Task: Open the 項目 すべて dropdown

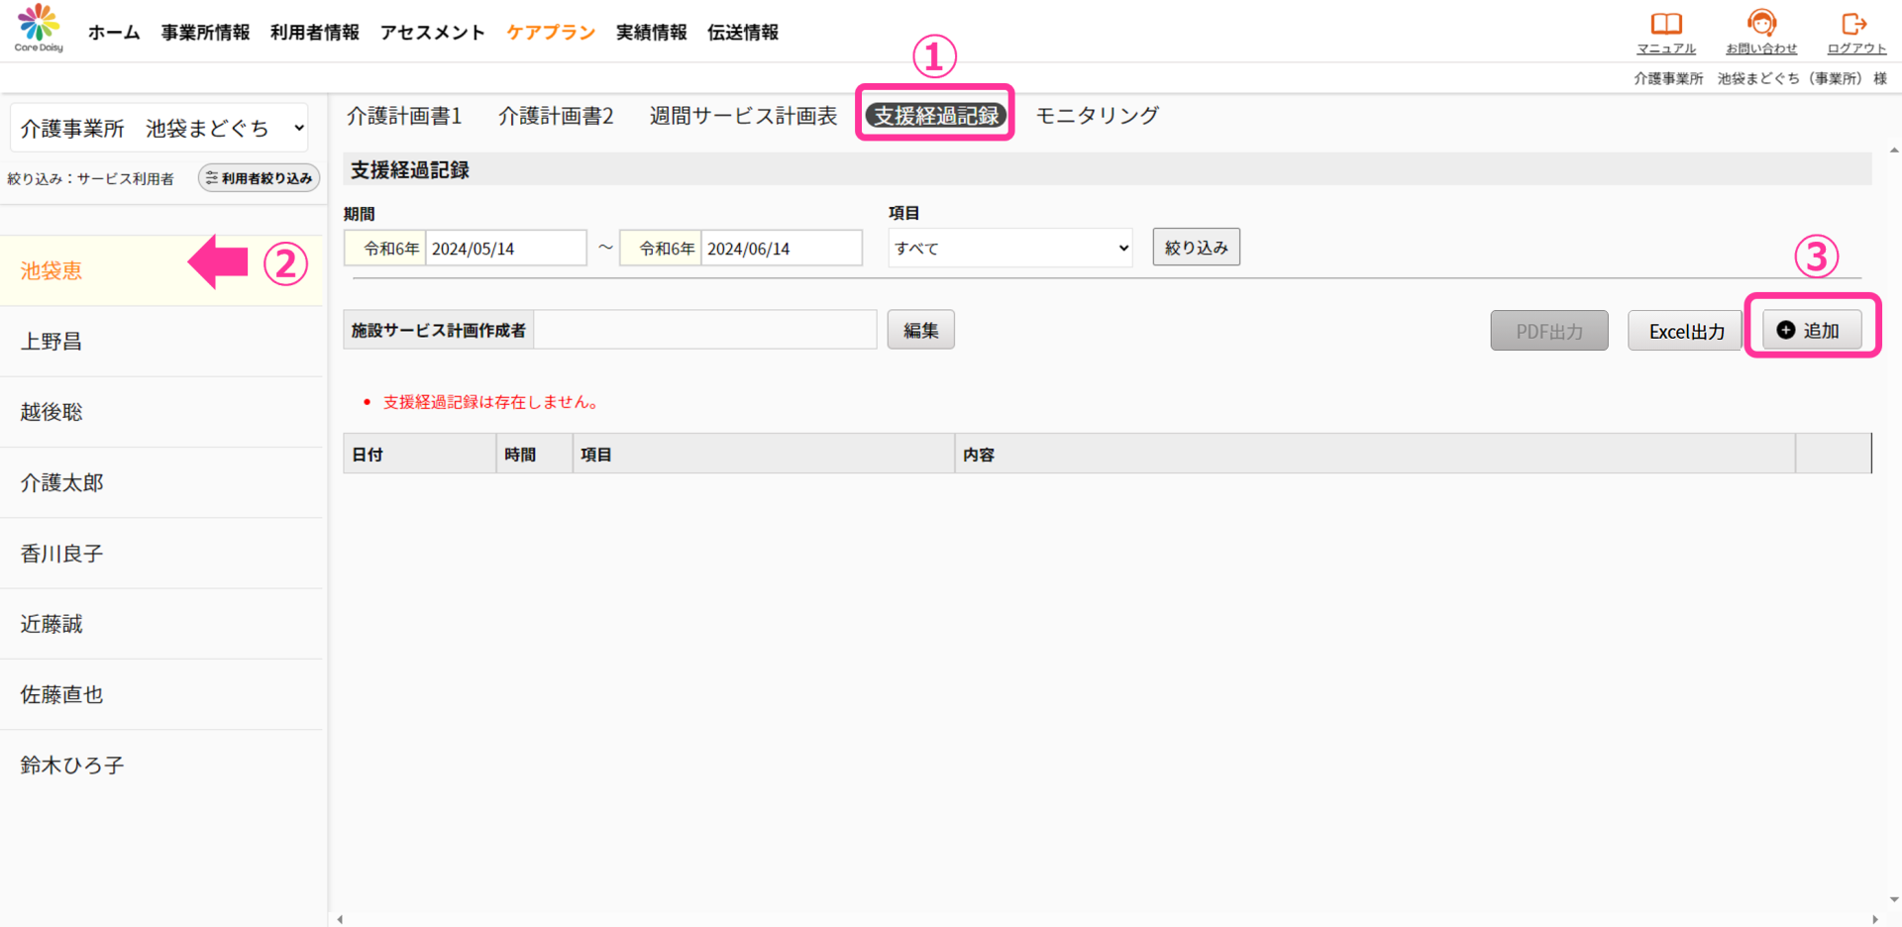Action: pos(1009,249)
